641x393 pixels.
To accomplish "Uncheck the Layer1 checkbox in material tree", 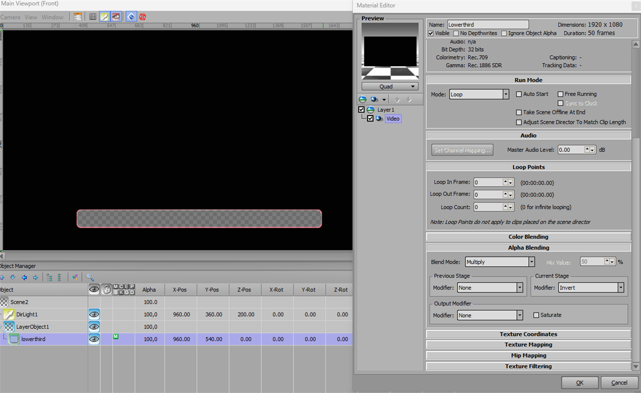I will pos(362,109).
